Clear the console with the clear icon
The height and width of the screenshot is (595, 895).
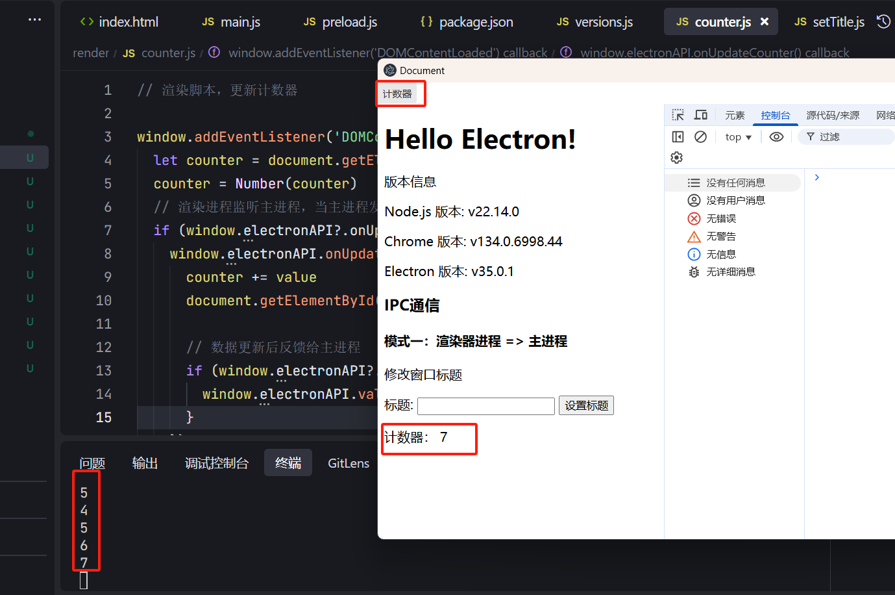tap(700, 136)
